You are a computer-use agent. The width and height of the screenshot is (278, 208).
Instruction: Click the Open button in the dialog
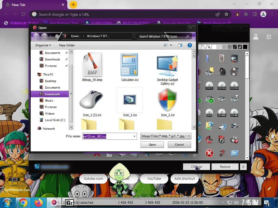[x=152, y=145]
